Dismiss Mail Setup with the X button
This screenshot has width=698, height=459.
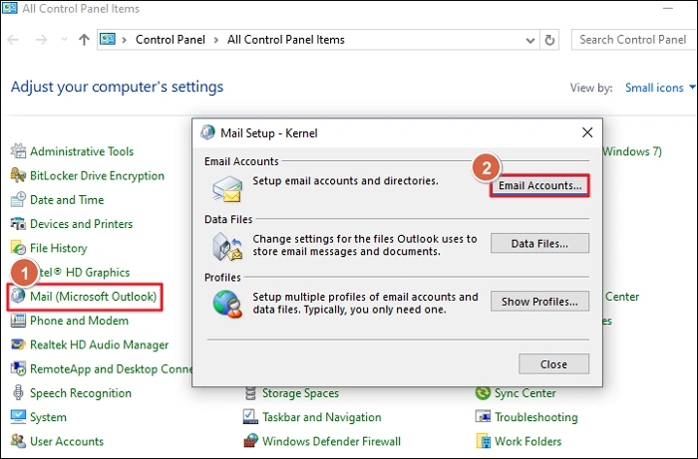point(587,132)
